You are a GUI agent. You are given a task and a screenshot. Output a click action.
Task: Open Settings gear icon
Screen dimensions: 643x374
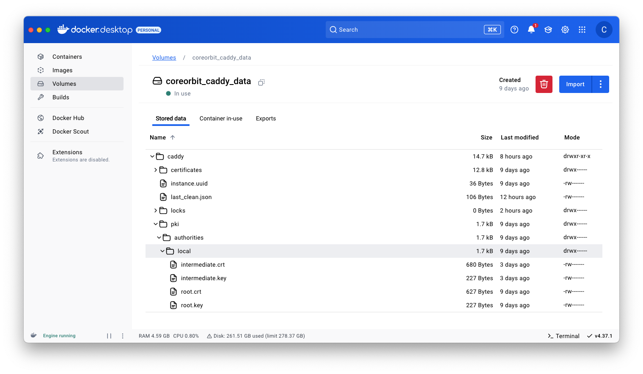(565, 30)
